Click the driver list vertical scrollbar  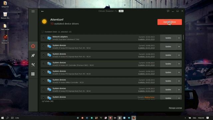pyautogui.click(x=183, y=37)
